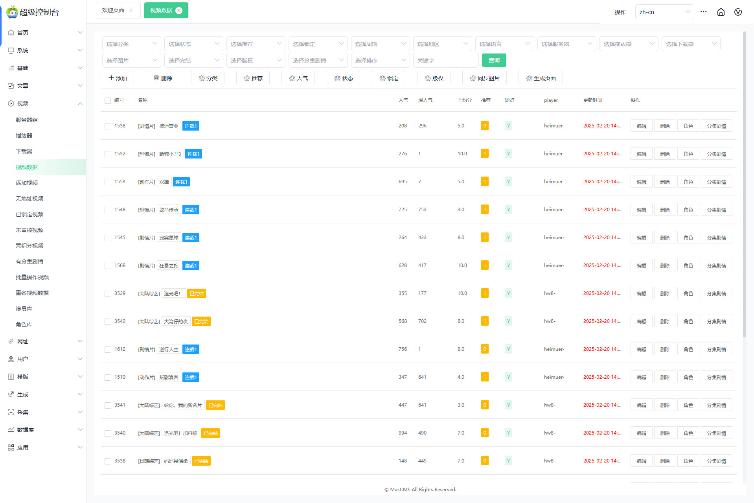Expand the zh-cn language selector
754x503 pixels.
click(664, 12)
